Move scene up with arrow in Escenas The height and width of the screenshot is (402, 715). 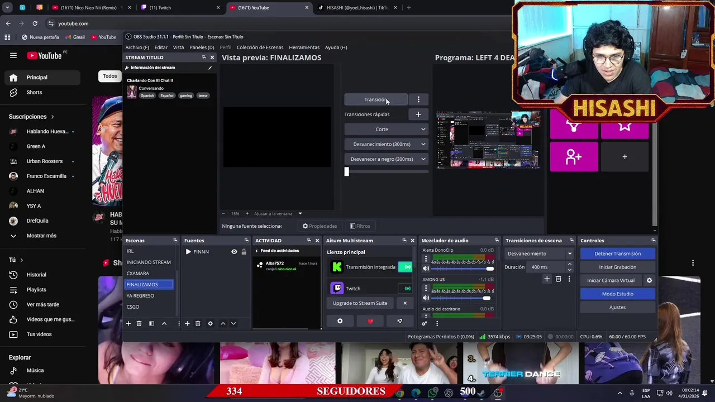click(x=164, y=323)
